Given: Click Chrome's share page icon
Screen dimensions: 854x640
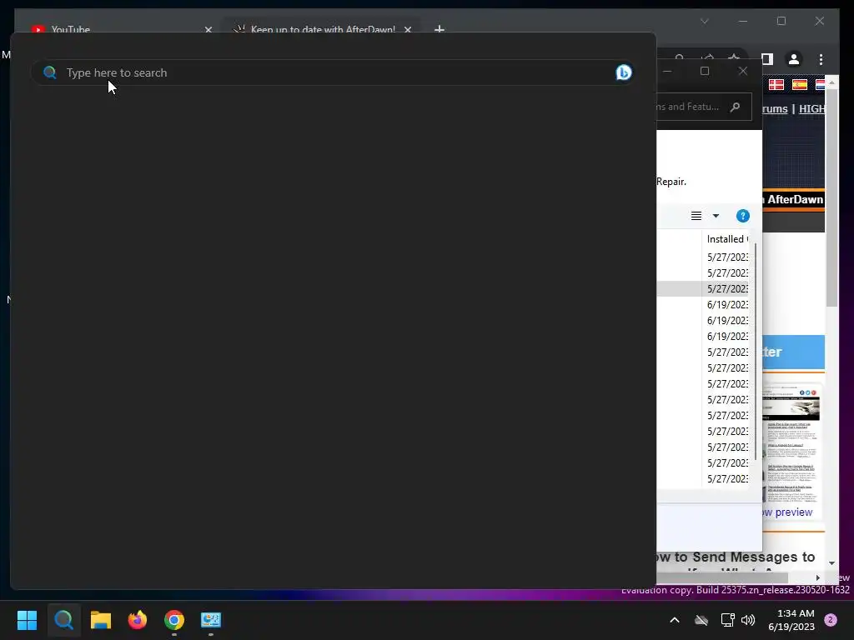Looking at the screenshot, I should 707,57.
